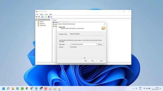163x91 pixels.
Task: Go back with the toolbar left arrow
Action: tap(37, 17)
